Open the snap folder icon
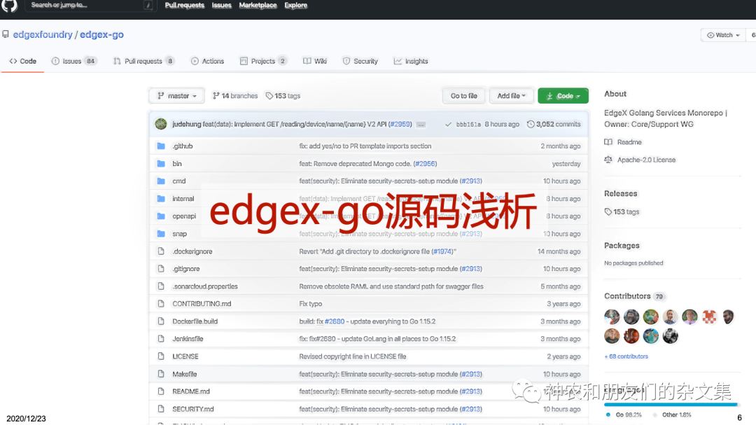This screenshot has height=425, width=756. (x=161, y=233)
